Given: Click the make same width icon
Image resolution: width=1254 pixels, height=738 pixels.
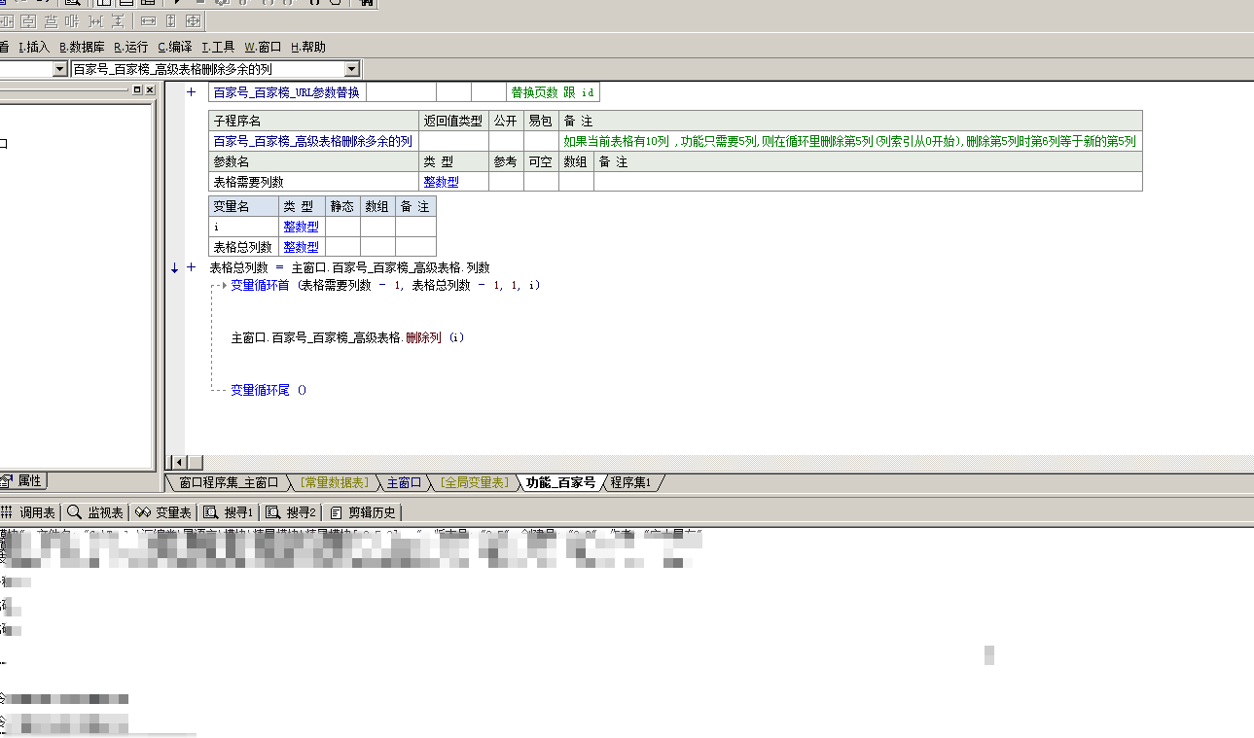Looking at the screenshot, I should coord(148,20).
